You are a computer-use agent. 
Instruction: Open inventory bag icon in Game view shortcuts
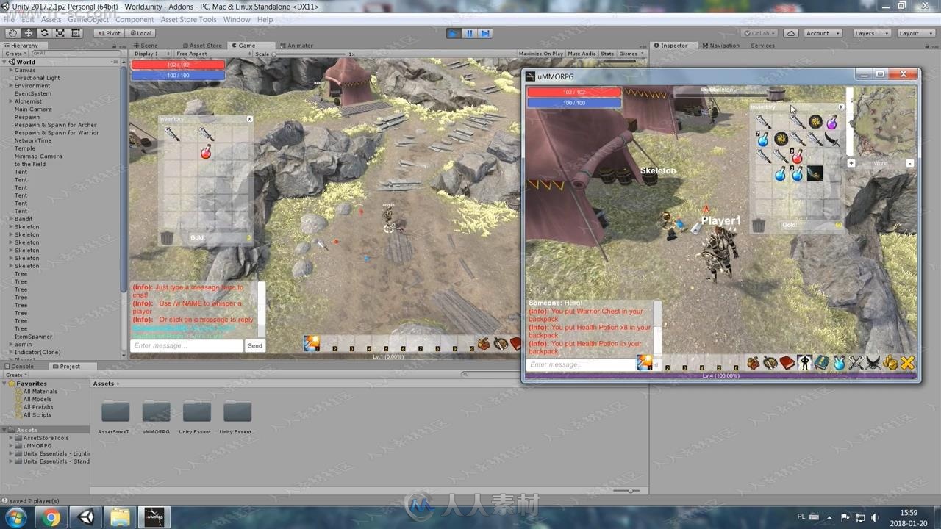click(x=483, y=343)
